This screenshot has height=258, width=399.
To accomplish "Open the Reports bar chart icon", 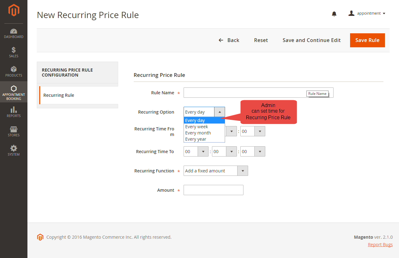I will (14, 112).
